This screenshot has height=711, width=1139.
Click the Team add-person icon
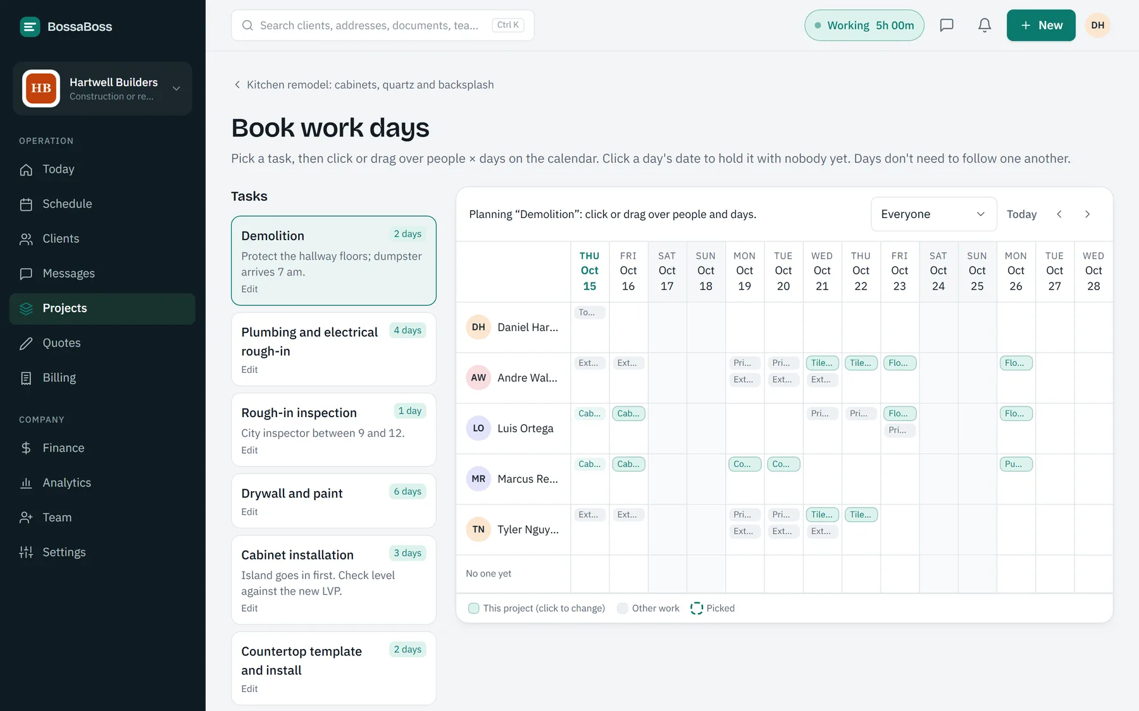point(26,518)
